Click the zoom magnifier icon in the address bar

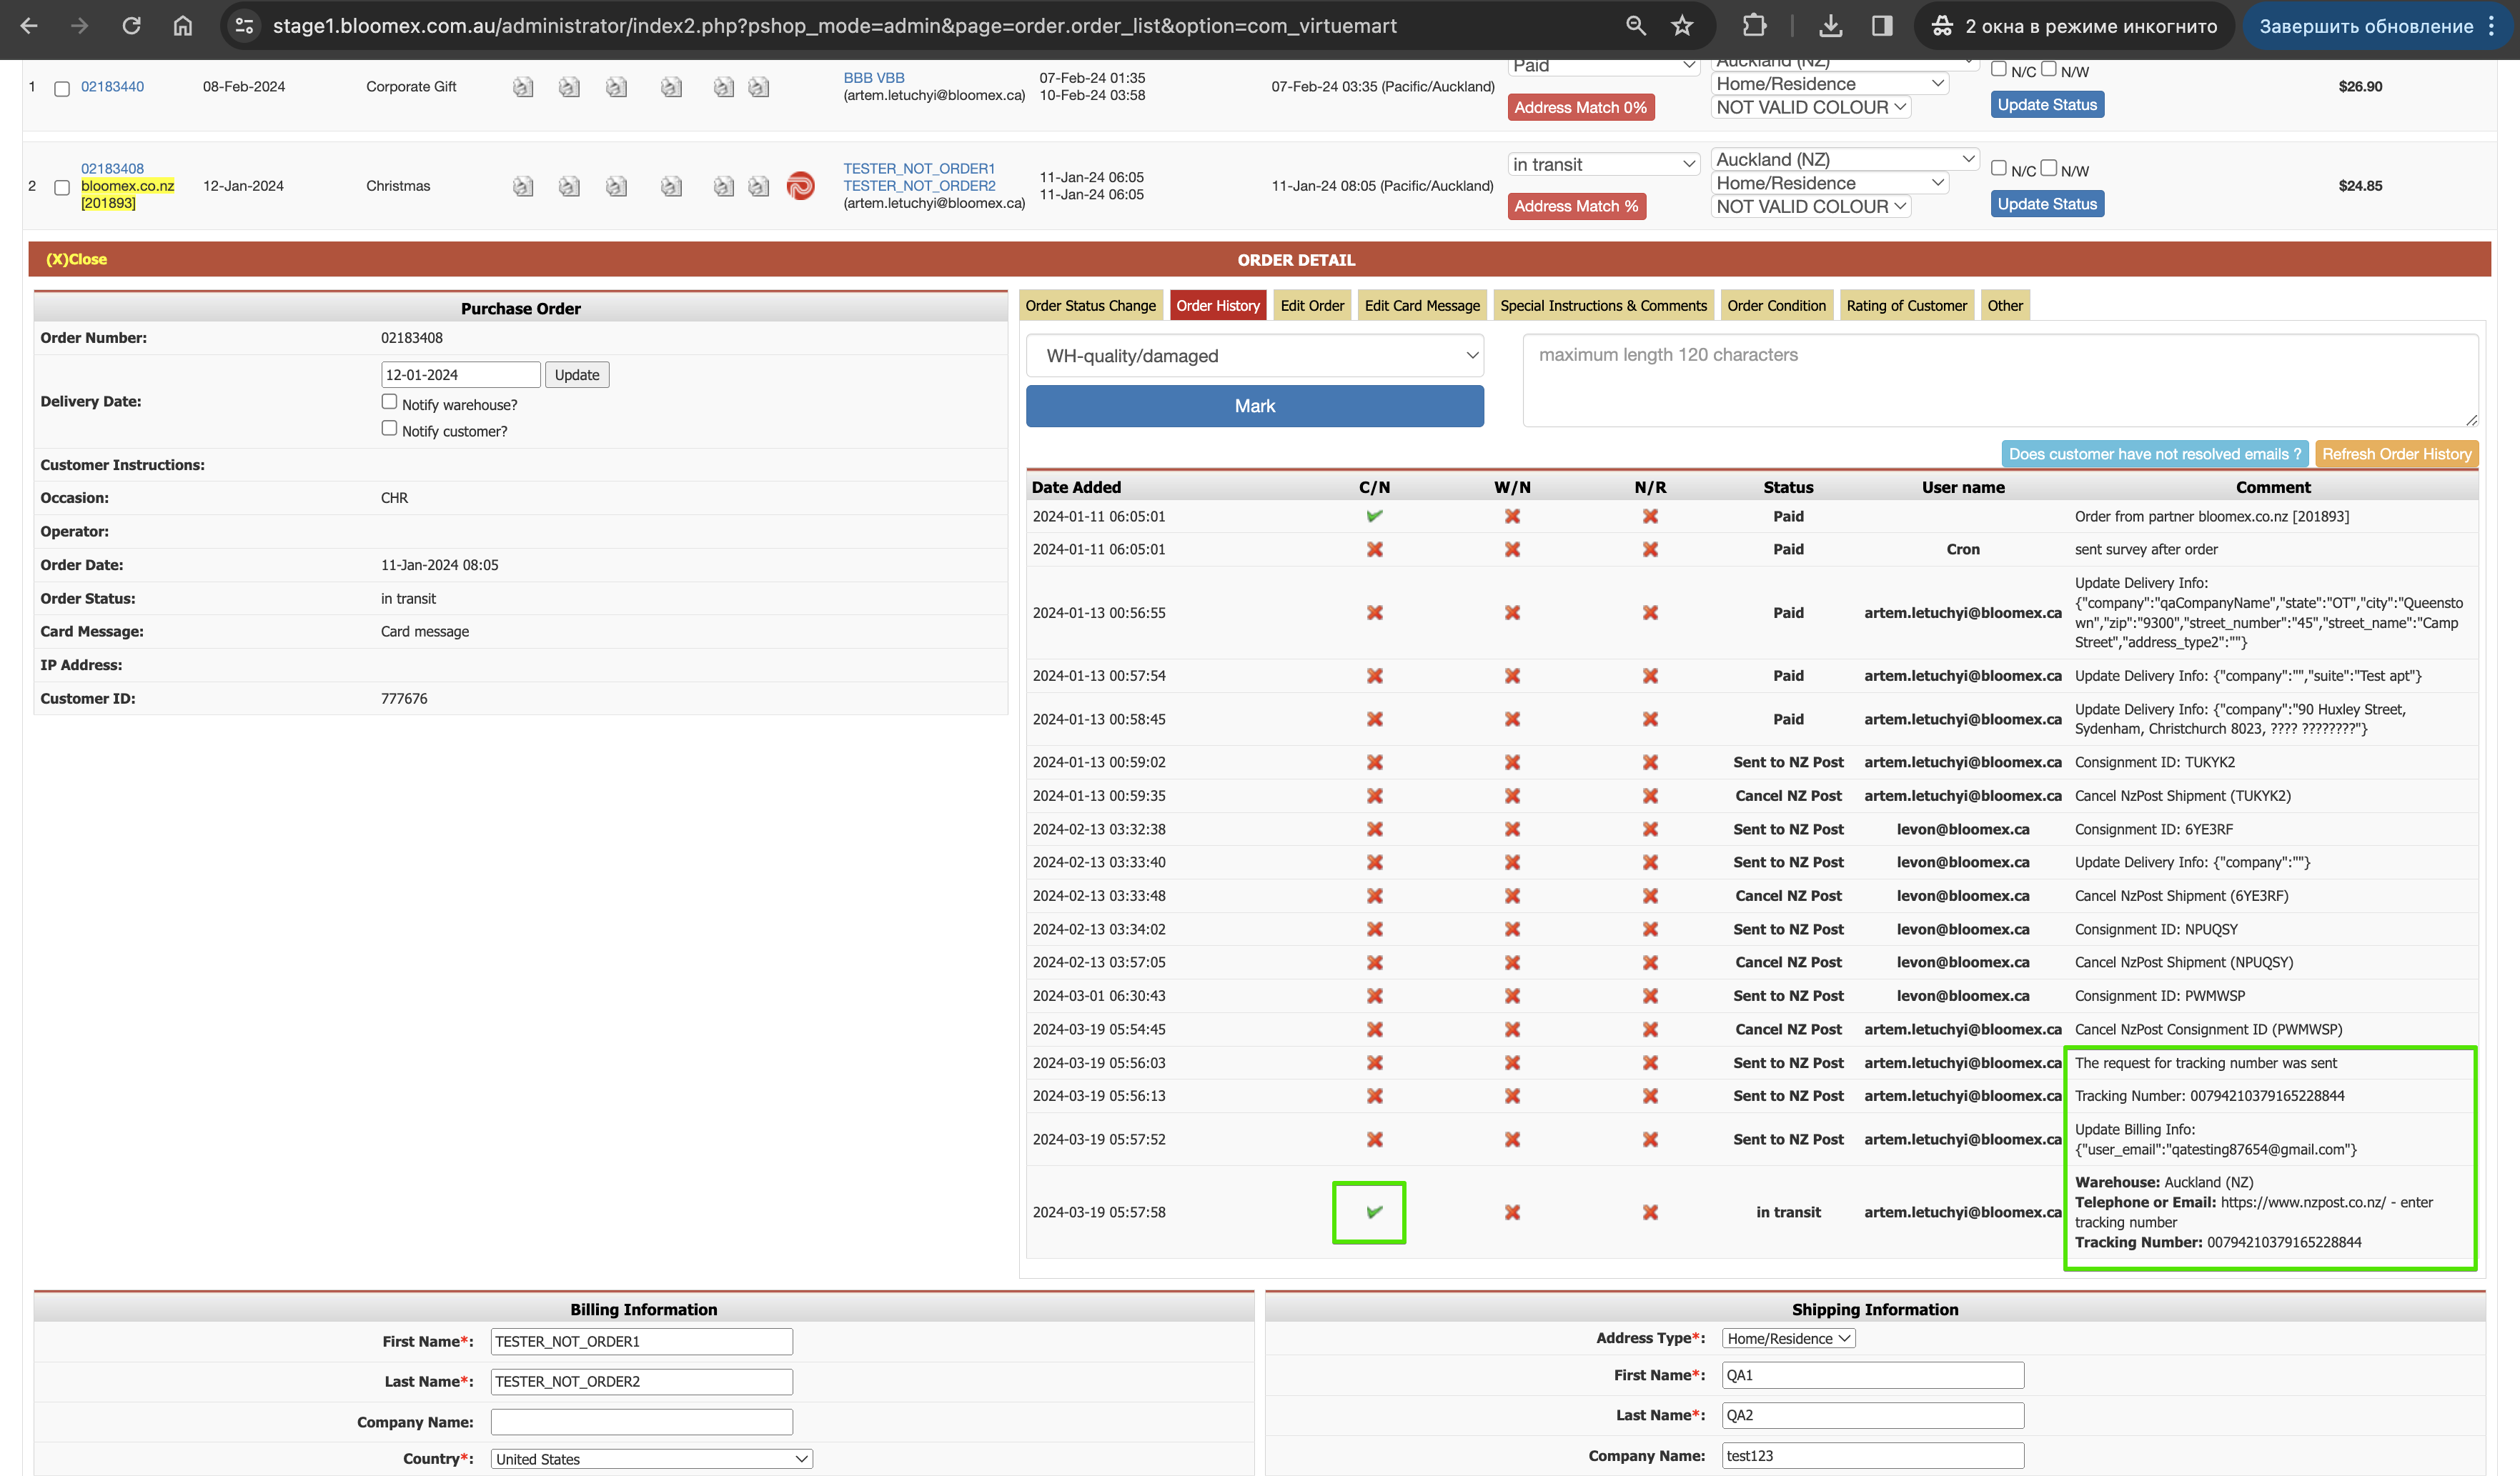pos(1636,26)
